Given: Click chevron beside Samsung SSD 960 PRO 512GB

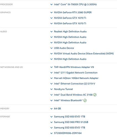Looking at the screenshot, I should tap(51, 122).
